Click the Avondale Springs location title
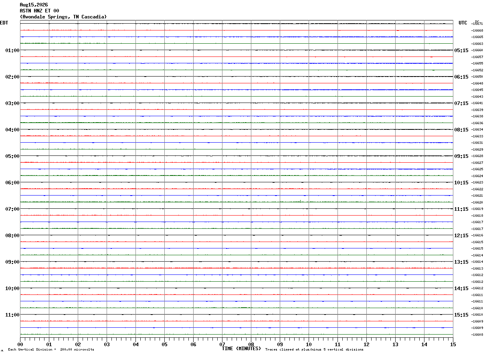 (x=63, y=17)
